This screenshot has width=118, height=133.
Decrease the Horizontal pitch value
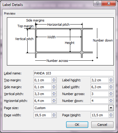click(x=54, y=102)
